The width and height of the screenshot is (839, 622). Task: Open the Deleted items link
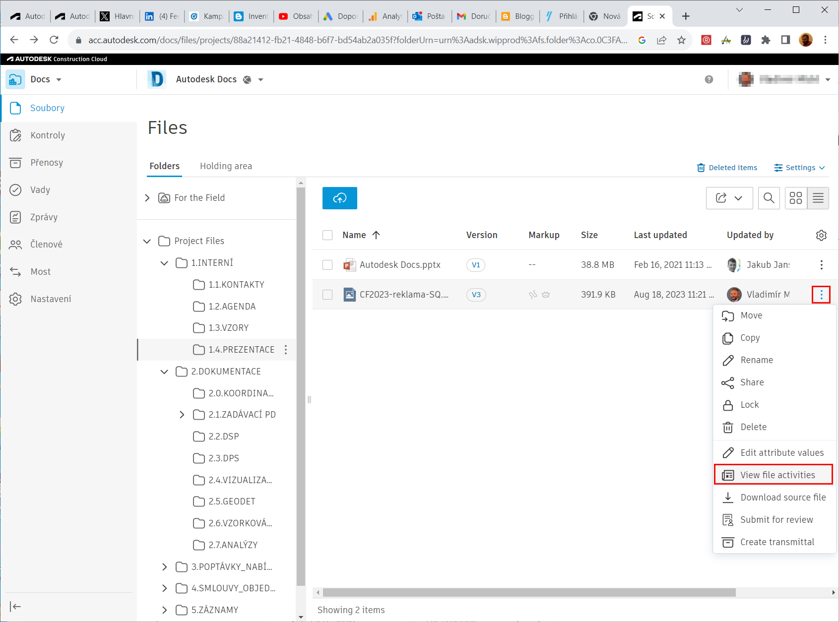coord(727,168)
